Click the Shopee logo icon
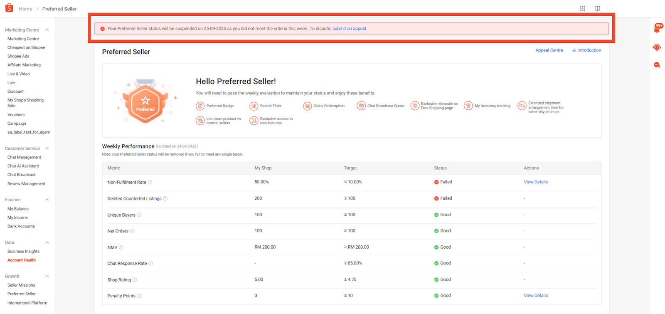Image resolution: width=665 pixels, height=314 pixels. (x=9, y=8)
